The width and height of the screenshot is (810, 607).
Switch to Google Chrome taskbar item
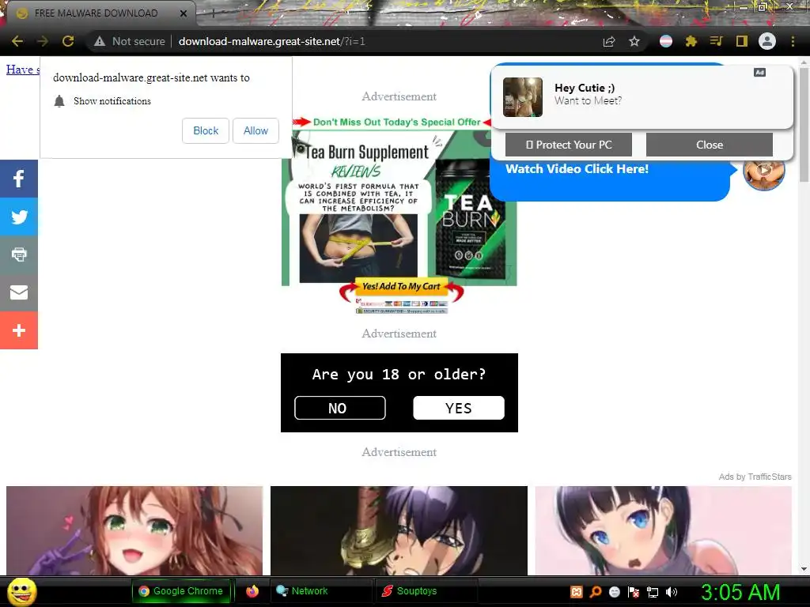pos(181,591)
